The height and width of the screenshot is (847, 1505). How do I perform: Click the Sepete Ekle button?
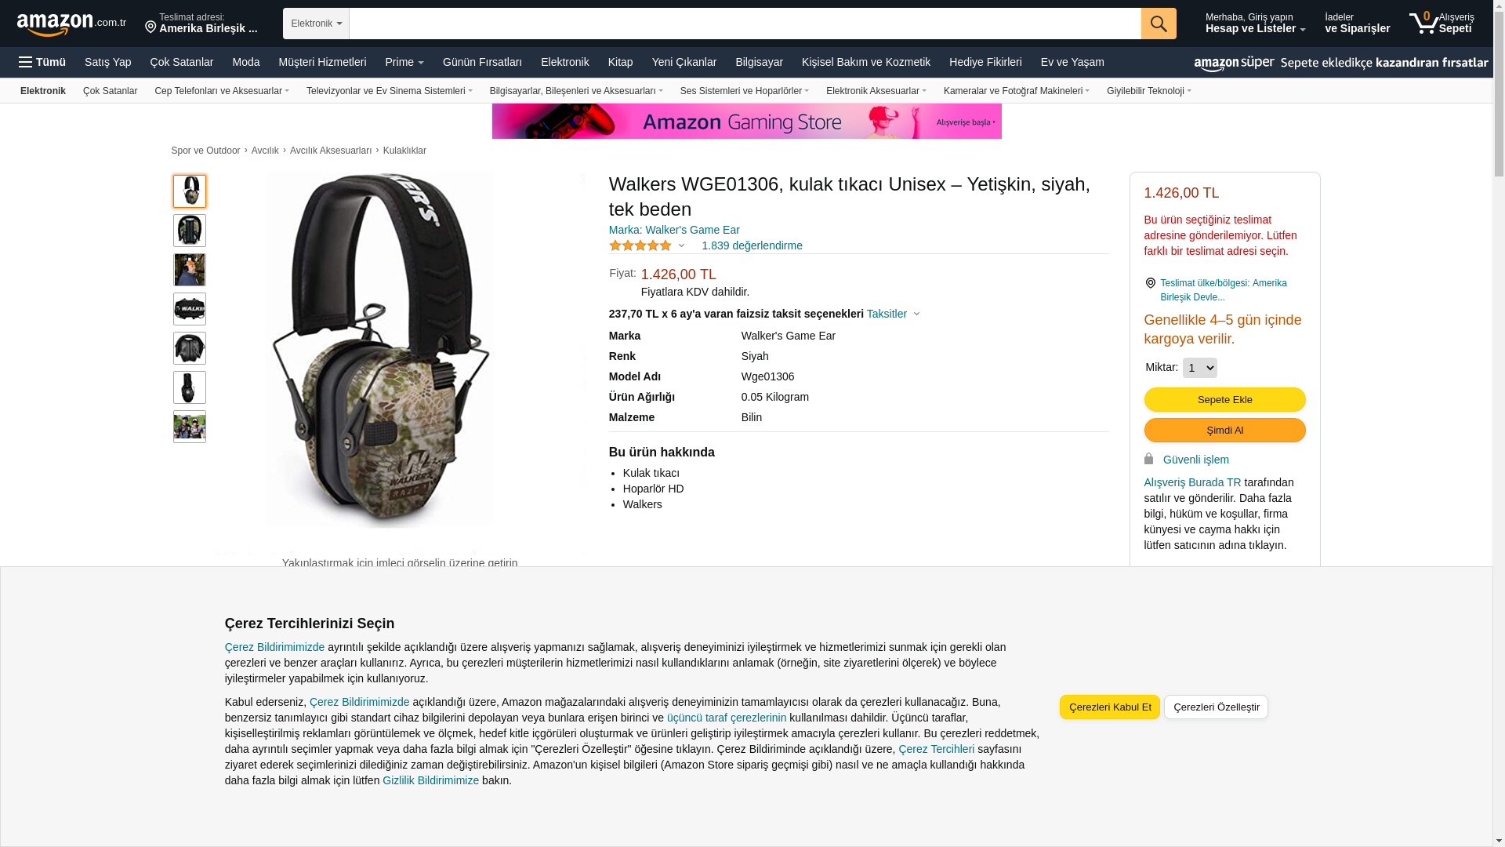pyautogui.click(x=1224, y=400)
